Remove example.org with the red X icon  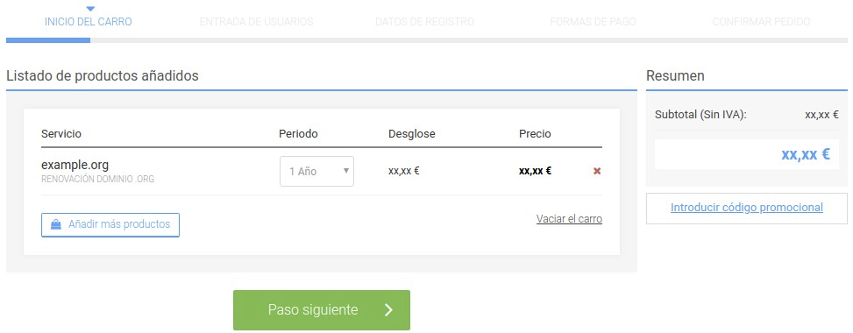coord(597,172)
